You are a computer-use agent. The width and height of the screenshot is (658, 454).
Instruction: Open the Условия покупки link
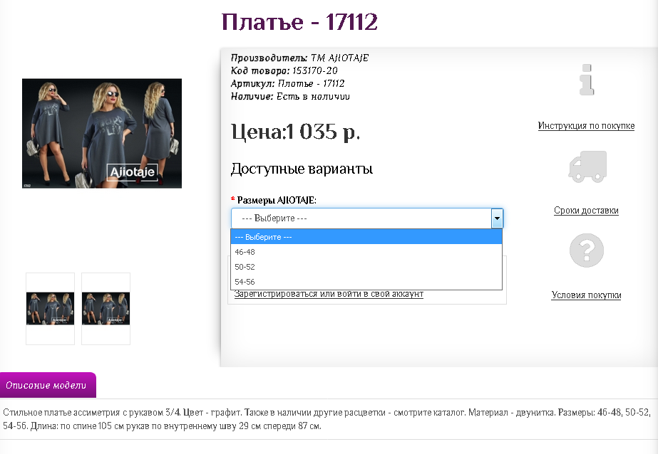[x=586, y=295]
